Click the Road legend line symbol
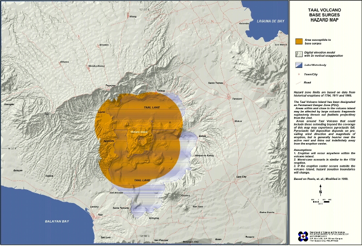 pos(299,82)
